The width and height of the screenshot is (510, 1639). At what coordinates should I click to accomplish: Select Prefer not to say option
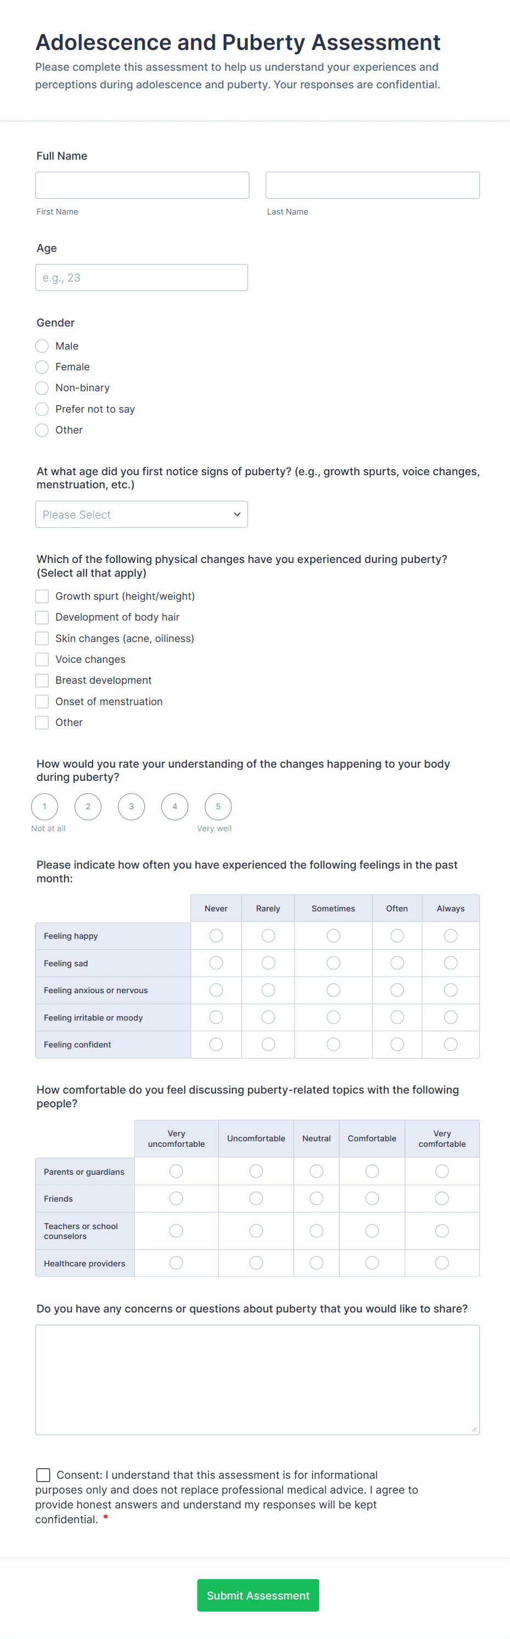click(41, 409)
